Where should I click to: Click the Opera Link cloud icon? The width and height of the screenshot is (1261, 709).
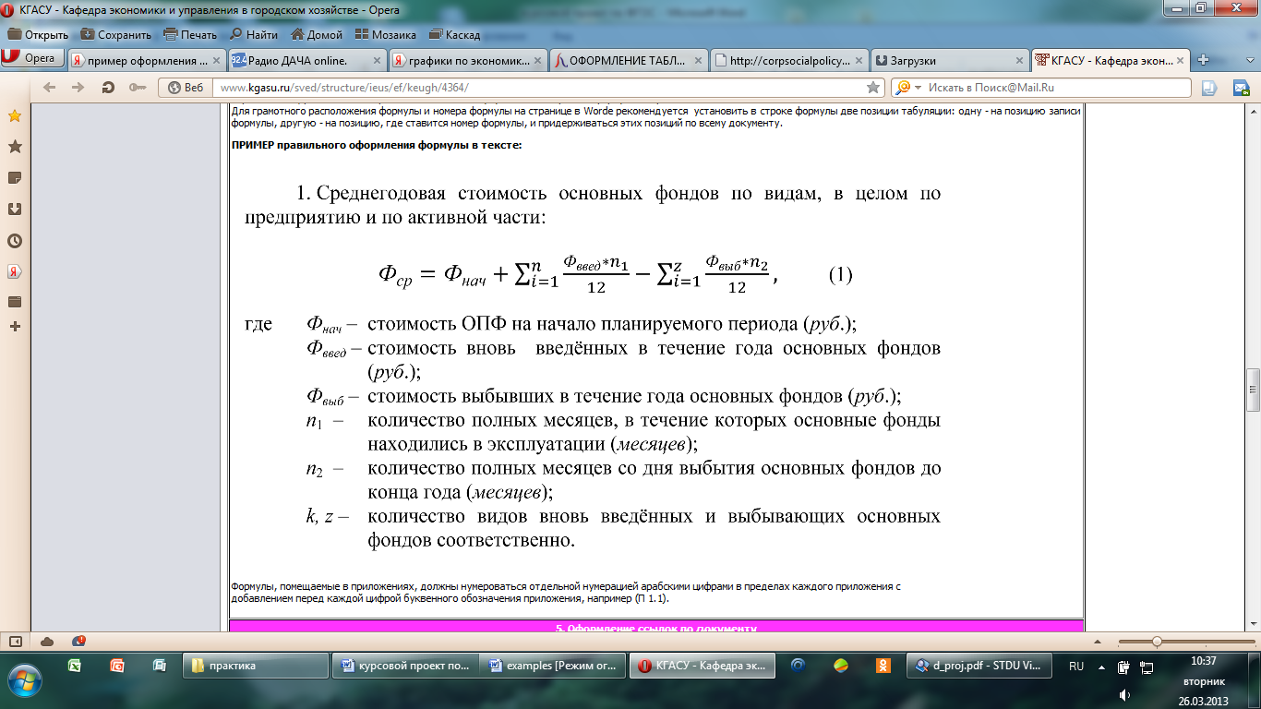pyautogui.click(x=47, y=641)
